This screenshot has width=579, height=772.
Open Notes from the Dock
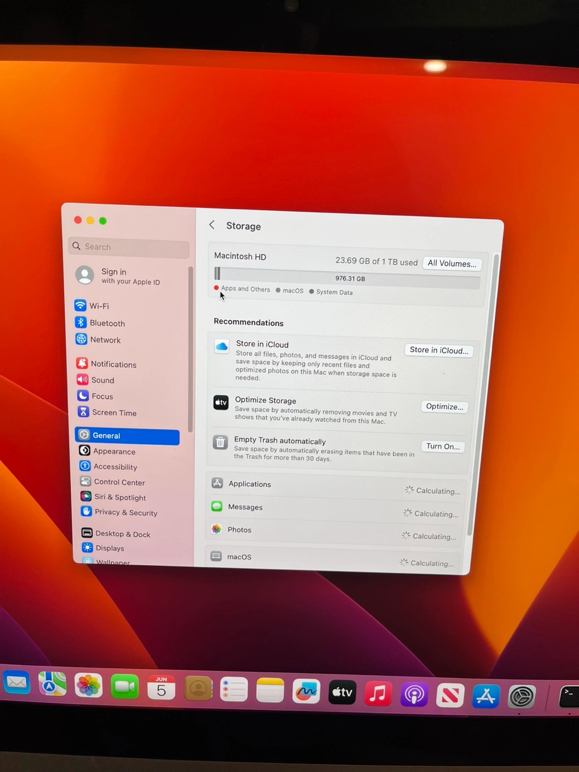pyautogui.click(x=270, y=691)
